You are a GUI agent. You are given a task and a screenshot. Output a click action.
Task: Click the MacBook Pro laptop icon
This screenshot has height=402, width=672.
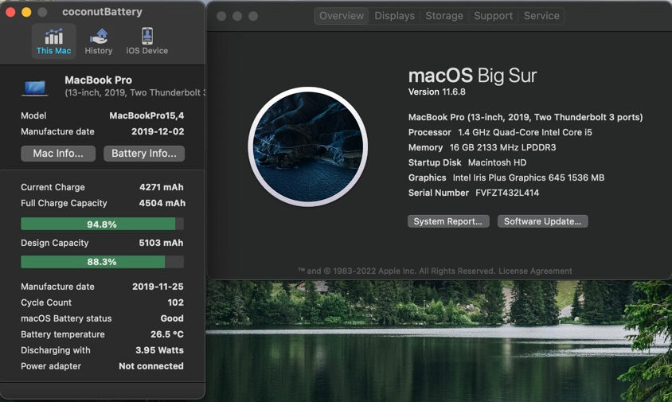[x=35, y=88]
